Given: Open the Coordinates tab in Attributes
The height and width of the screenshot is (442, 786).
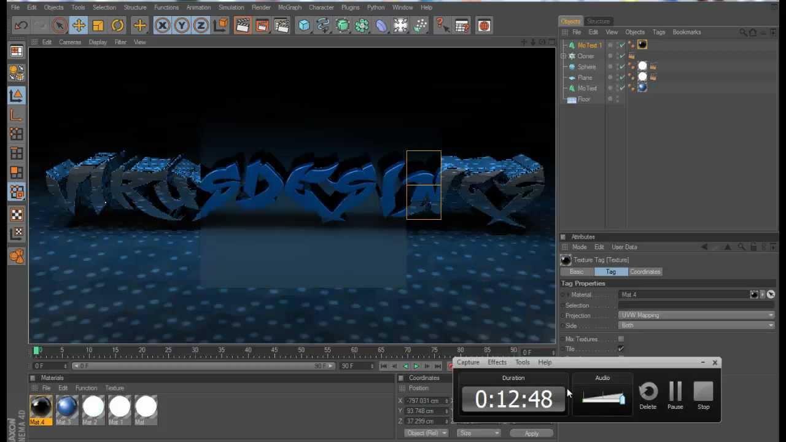Looking at the screenshot, I should click(645, 272).
